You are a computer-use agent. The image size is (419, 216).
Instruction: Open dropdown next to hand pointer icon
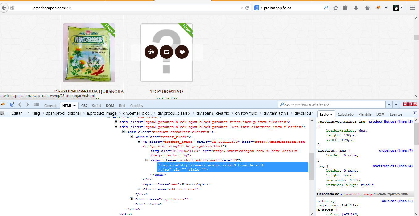point(401,8)
